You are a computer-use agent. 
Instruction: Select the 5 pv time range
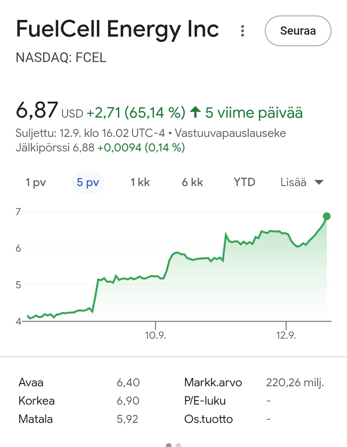[x=88, y=183]
